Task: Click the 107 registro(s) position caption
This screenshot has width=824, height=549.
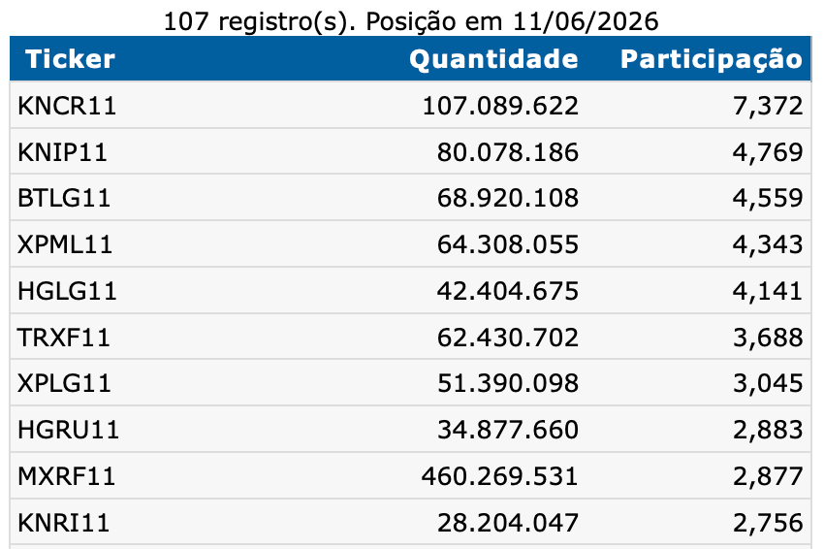Action: (x=411, y=22)
